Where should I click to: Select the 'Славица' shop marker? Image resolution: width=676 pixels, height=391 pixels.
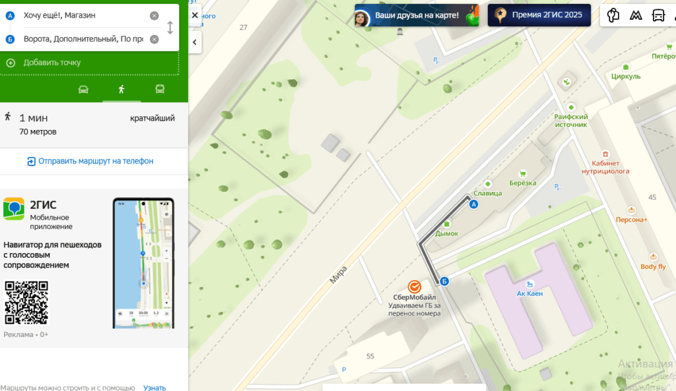tap(488, 183)
